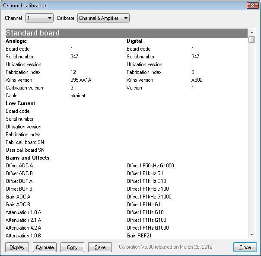261x256 pixels.
Task: Click the vertical scrollbar thumb
Action: click(x=252, y=40)
